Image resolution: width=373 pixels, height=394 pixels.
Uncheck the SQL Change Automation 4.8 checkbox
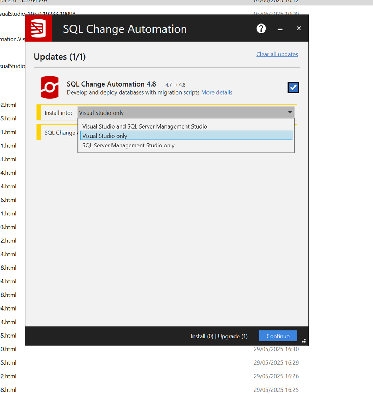click(x=293, y=87)
